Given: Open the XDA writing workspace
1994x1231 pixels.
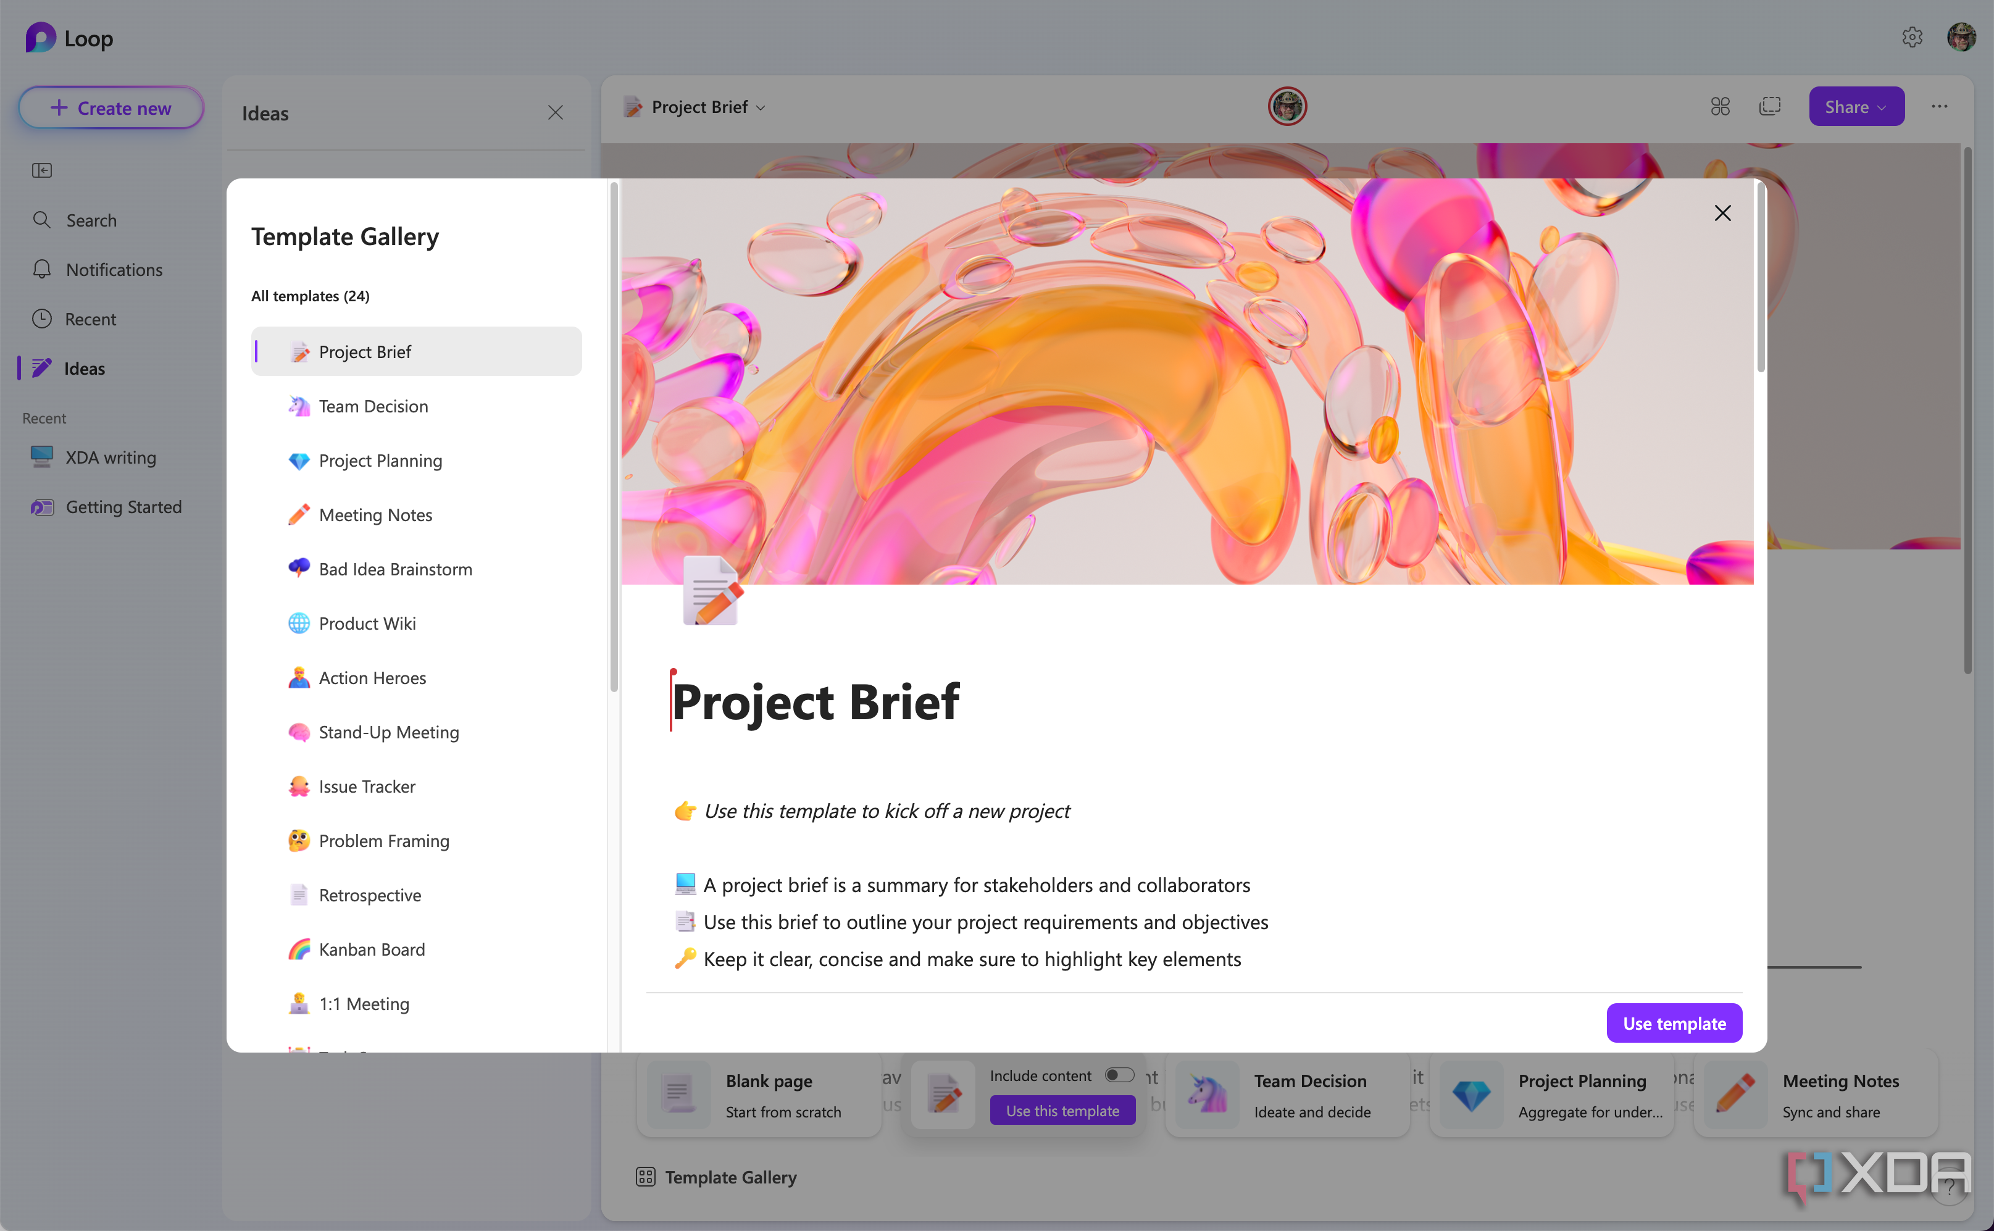Looking at the screenshot, I should [x=94, y=457].
